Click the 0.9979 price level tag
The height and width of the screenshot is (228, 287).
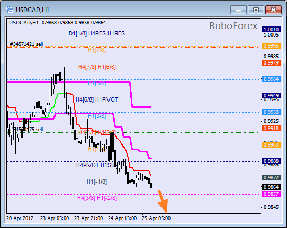click(x=271, y=63)
